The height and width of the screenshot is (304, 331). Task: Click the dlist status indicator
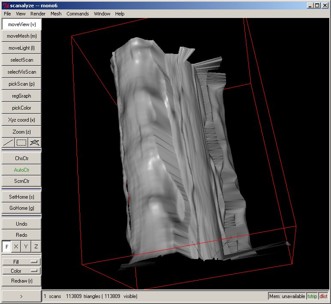[323, 296]
